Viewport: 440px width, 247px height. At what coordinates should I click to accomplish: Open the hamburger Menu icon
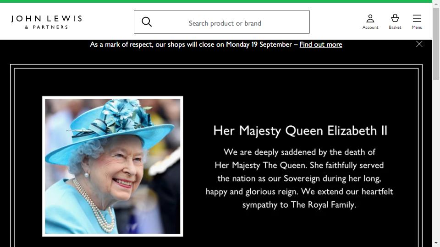pos(417,18)
